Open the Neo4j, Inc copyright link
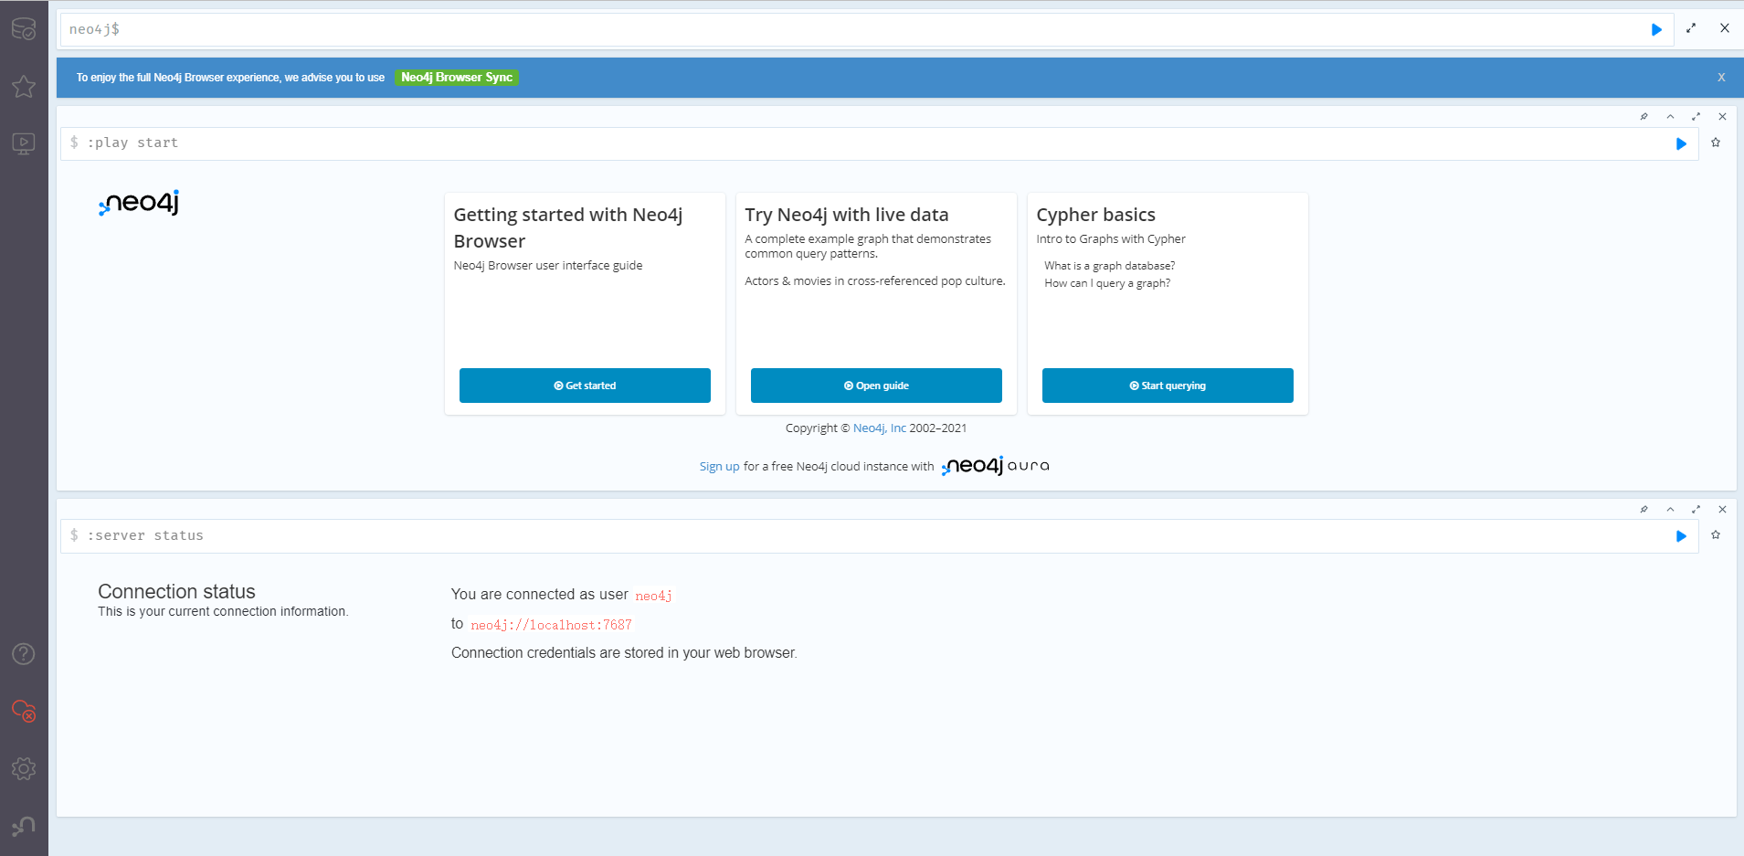The image size is (1744, 856). pyautogui.click(x=880, y=428)
